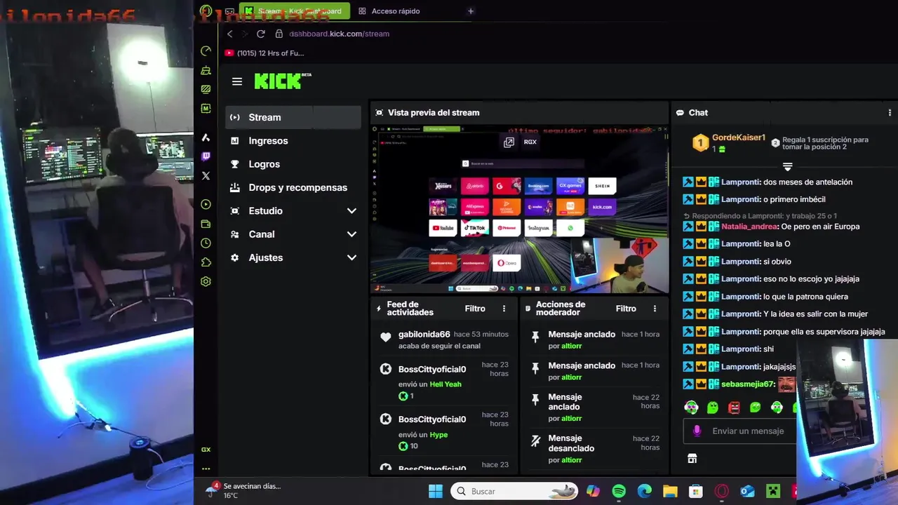Click the Kick BETA logo

(x=283, y=81)
